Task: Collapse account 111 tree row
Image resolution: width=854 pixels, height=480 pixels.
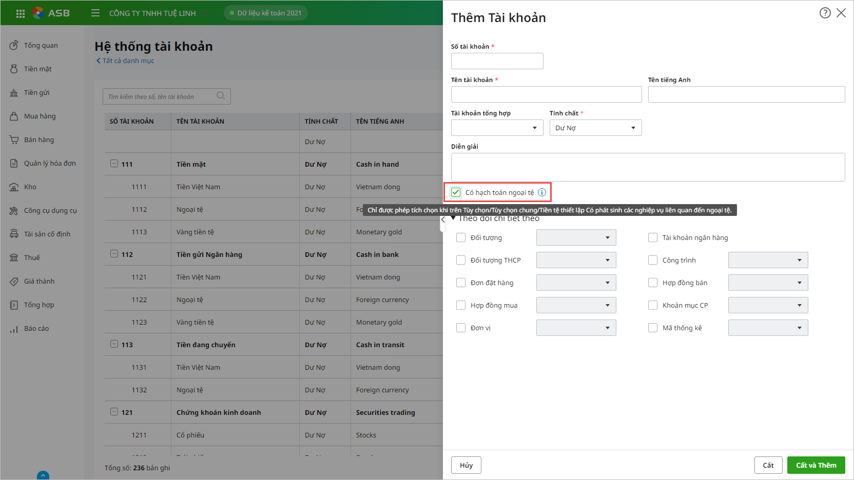Action: point(114,164)
